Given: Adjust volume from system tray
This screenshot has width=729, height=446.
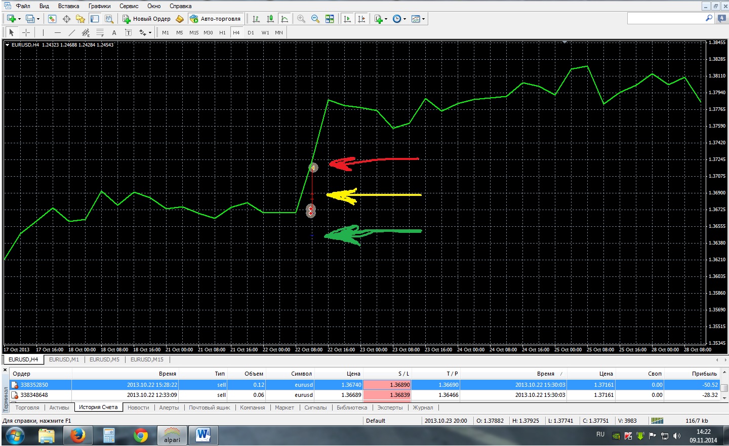Looking at the screenshot, I should 677,435.
